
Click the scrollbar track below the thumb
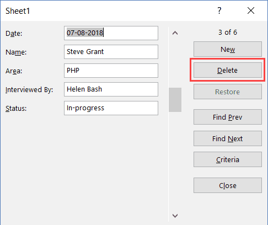tap(175, 161)
